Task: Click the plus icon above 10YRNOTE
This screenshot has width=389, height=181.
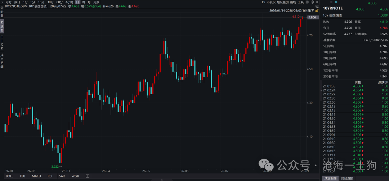Action: click(331, 2)
